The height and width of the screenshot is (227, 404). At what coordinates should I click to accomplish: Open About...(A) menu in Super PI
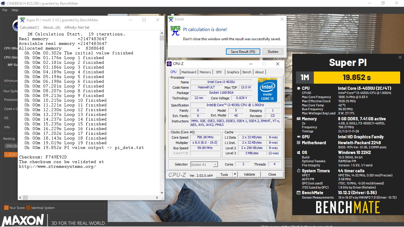(52, 27)
